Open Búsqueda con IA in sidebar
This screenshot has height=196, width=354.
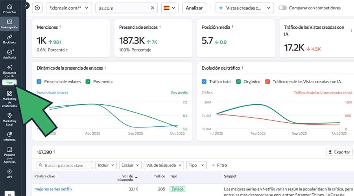9,70
